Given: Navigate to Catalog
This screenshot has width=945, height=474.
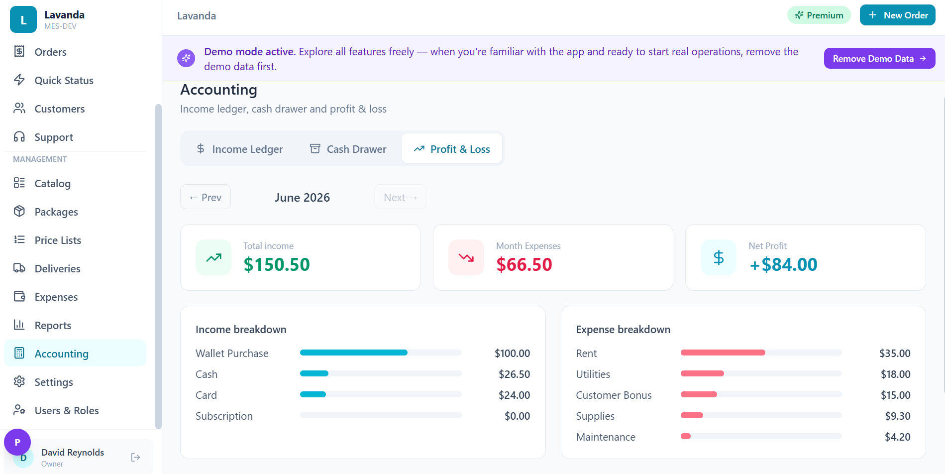Looking at the screenshot, I should coord(75,183).
